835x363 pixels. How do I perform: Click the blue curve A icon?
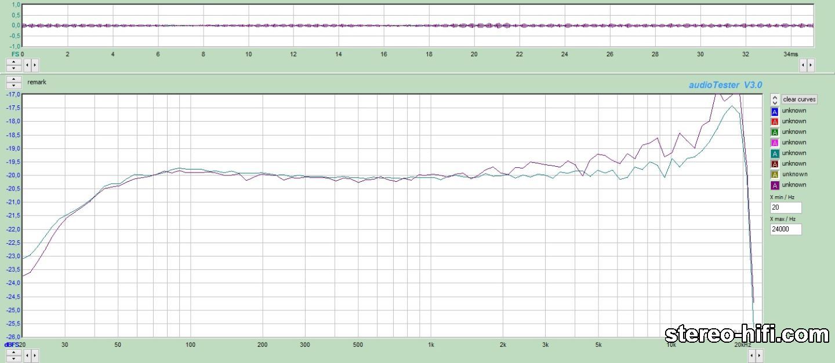[x=774, y=111]
